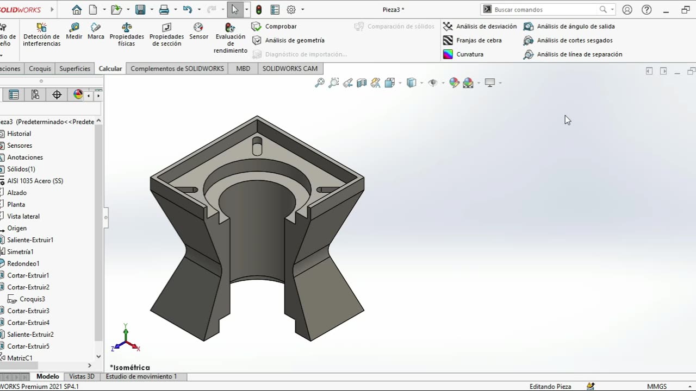Open the hide/show items eye dropdown
This screenshot has height=391, width=696.
tap(443, 83)
